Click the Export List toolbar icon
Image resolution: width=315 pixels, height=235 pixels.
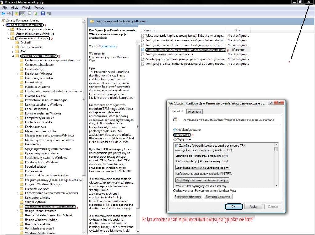coord(35,14)
